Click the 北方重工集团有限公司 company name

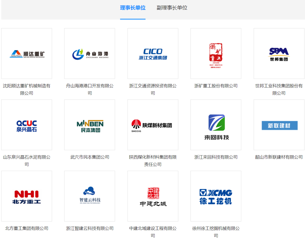coord(27,228)
